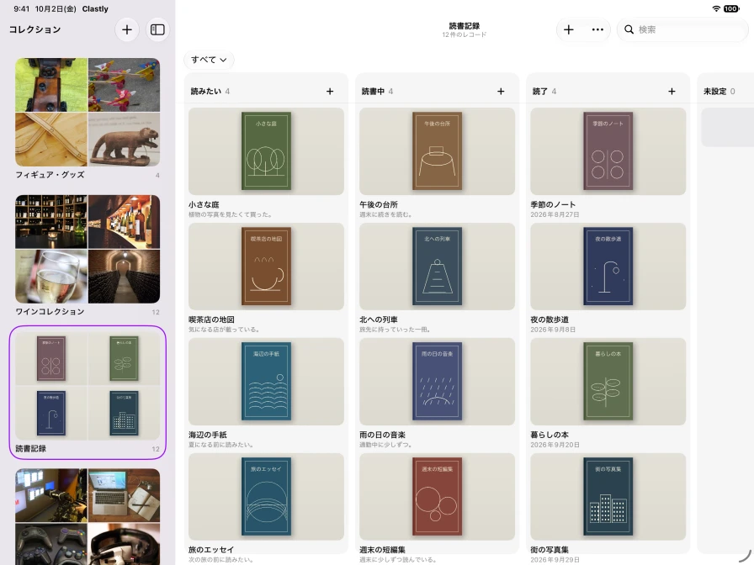Click the 未設定 column header
The image size is (754, 565).
pos(714,92)
